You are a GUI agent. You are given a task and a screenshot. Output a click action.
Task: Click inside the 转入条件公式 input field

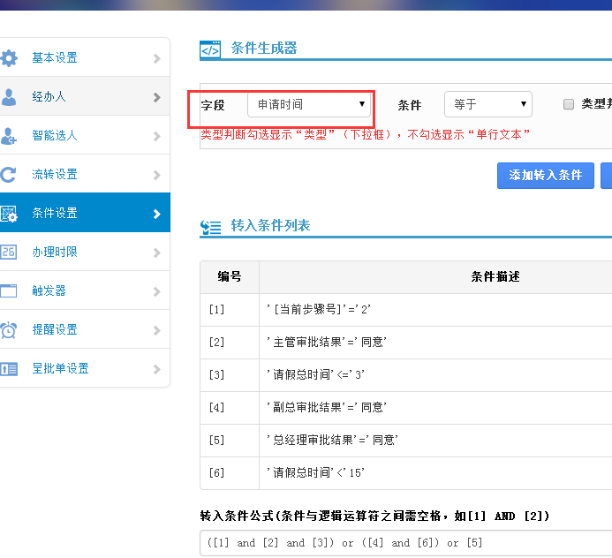(406, 543)
